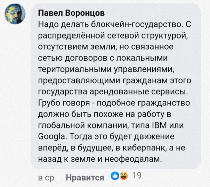Image resolution: width=210 pixels, height=187 pixels.
Task: Open the reactions count 19
Action: coord(136,176)
